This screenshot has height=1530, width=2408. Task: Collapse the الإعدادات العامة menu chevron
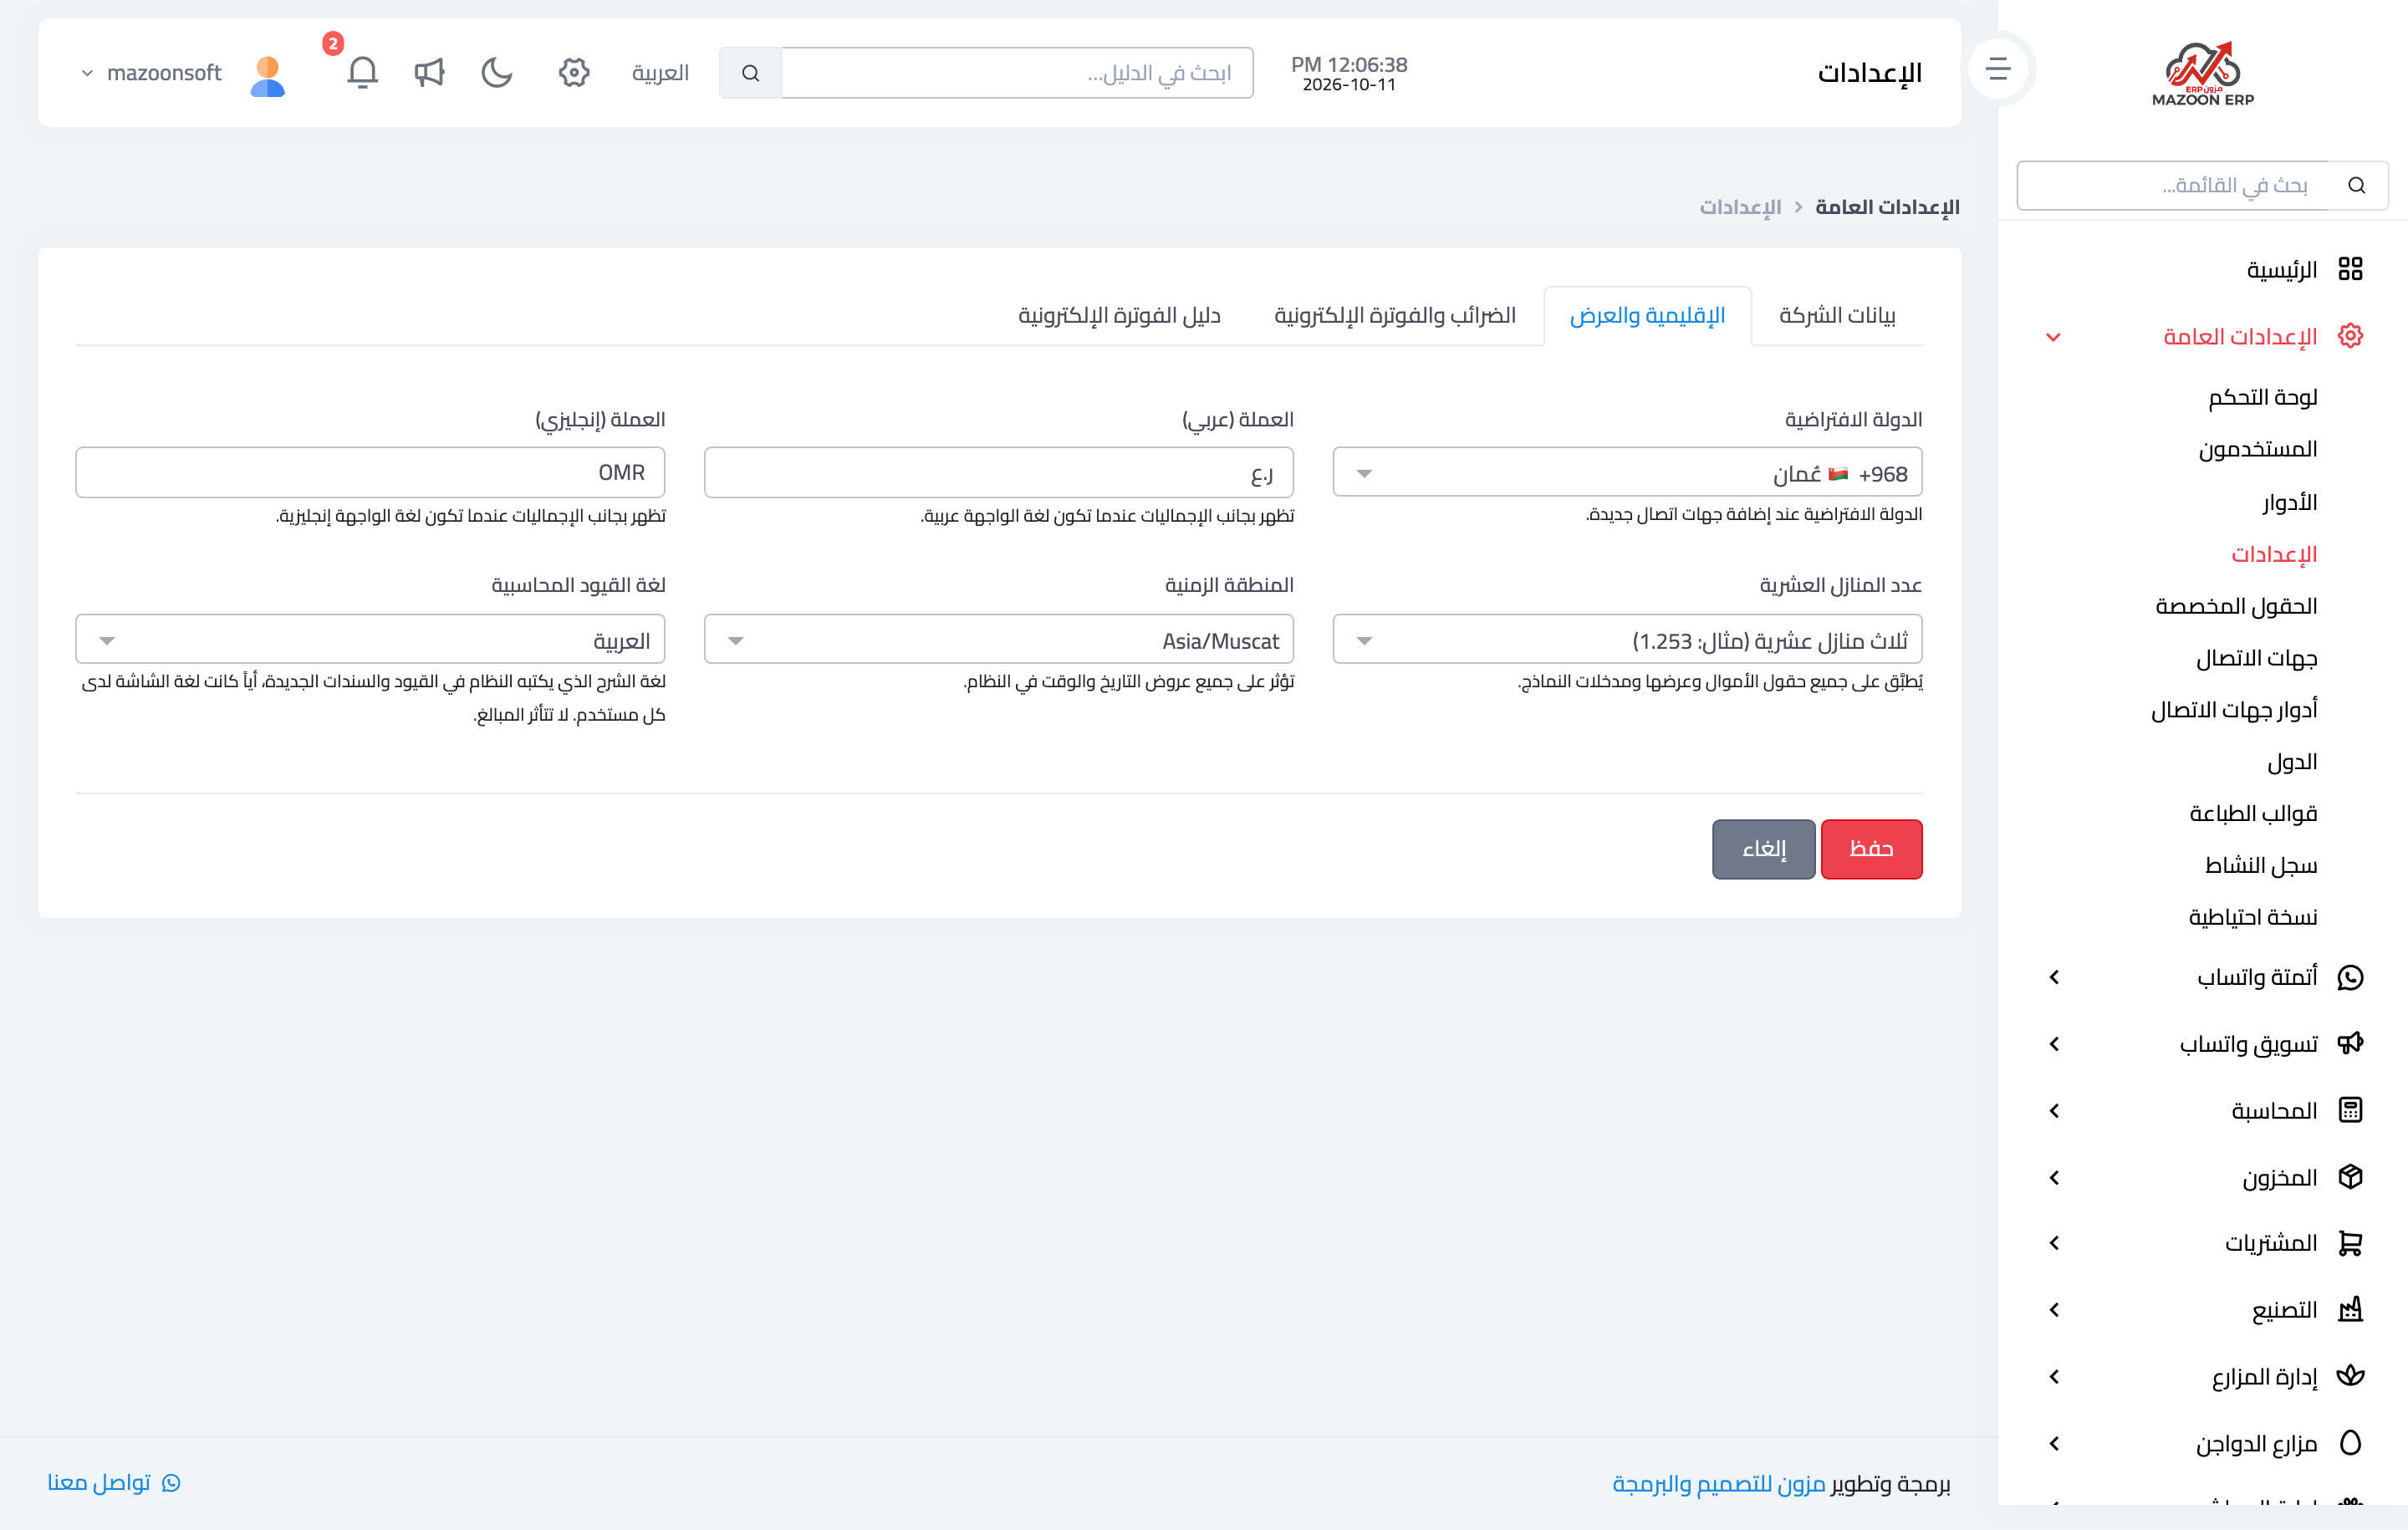pyautogui.click(x=2053, y=337)
